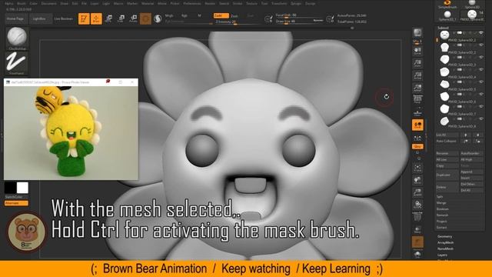Open the ClayBuildup brush picker
The width and height of the screenshot is (492, 277).
click(x=17, y=38)
